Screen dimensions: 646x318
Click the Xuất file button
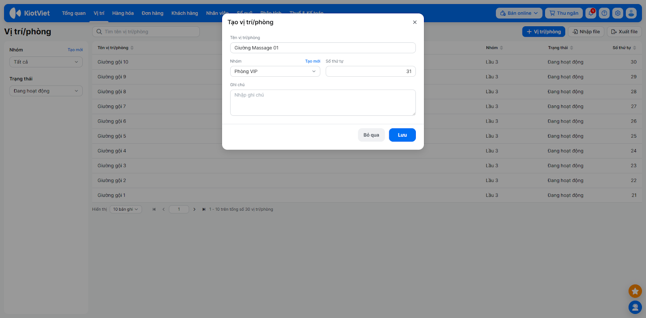click(x=624, y=31)
